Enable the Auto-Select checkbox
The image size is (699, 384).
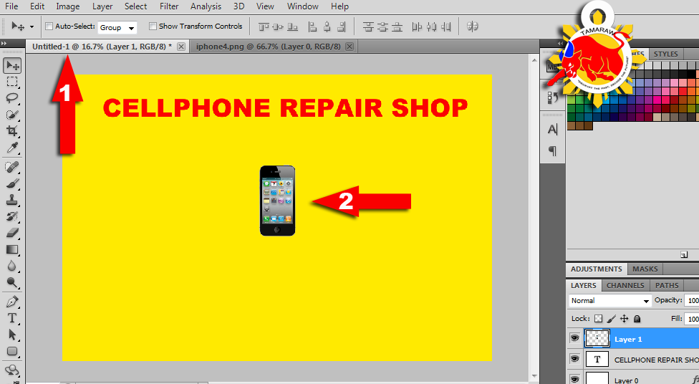[x=49, y=27]
